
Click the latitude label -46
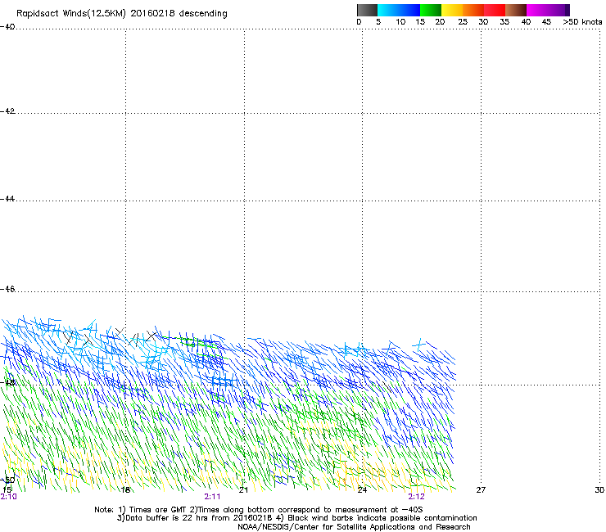click(x=7, y=290)
